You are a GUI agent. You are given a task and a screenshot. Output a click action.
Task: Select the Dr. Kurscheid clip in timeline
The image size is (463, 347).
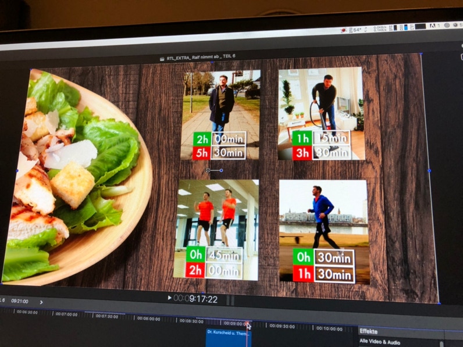pyautogui.click(x=228, y=335)
